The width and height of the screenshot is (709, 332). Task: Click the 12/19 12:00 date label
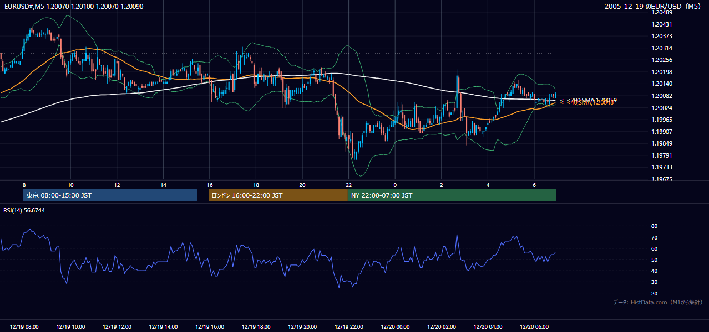(117, 327)
